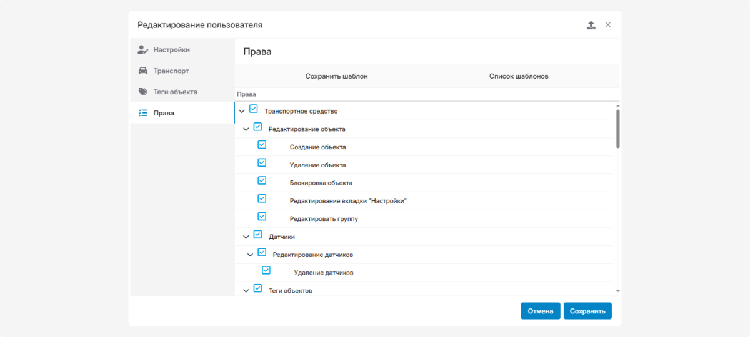Viewport: 750px width, 337px height.
Task: Click the car icon beside Транспорт
Action: [x=143, y=71]
